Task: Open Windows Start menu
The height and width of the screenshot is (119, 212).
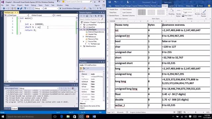Action: tap(3, 116)
